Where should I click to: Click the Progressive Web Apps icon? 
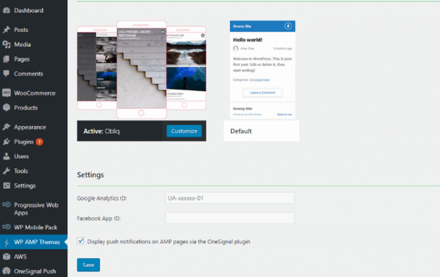point(6,205)
